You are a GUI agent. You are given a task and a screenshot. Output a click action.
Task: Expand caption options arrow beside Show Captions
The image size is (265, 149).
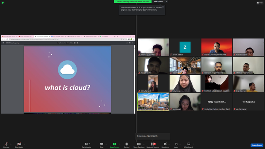(x=144, y=144)
